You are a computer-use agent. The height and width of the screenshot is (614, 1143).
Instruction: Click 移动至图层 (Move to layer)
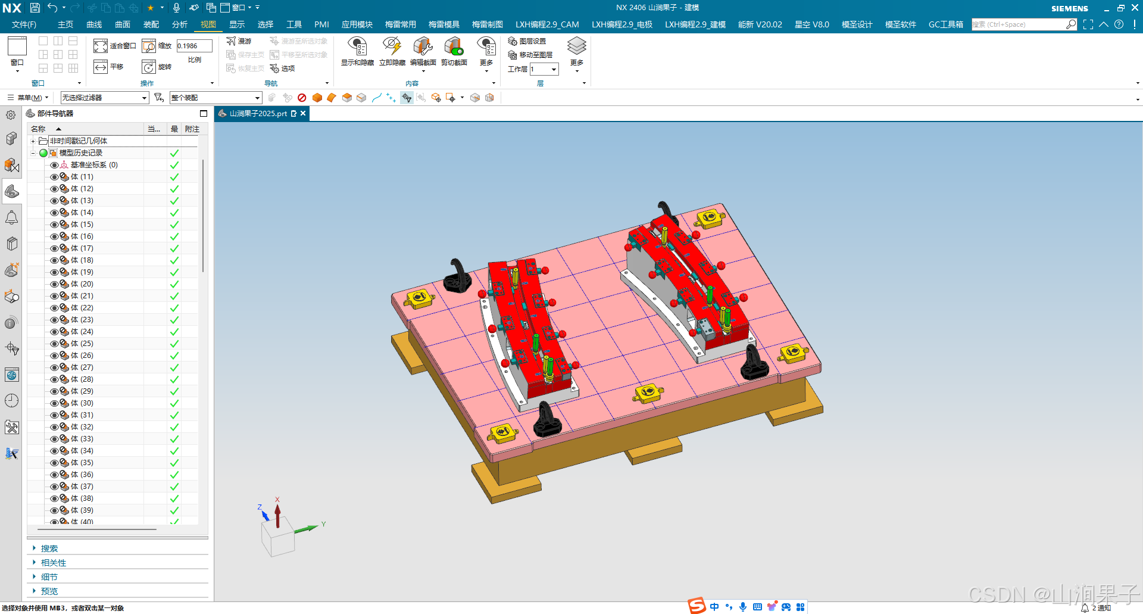click(x=530, y=55)
